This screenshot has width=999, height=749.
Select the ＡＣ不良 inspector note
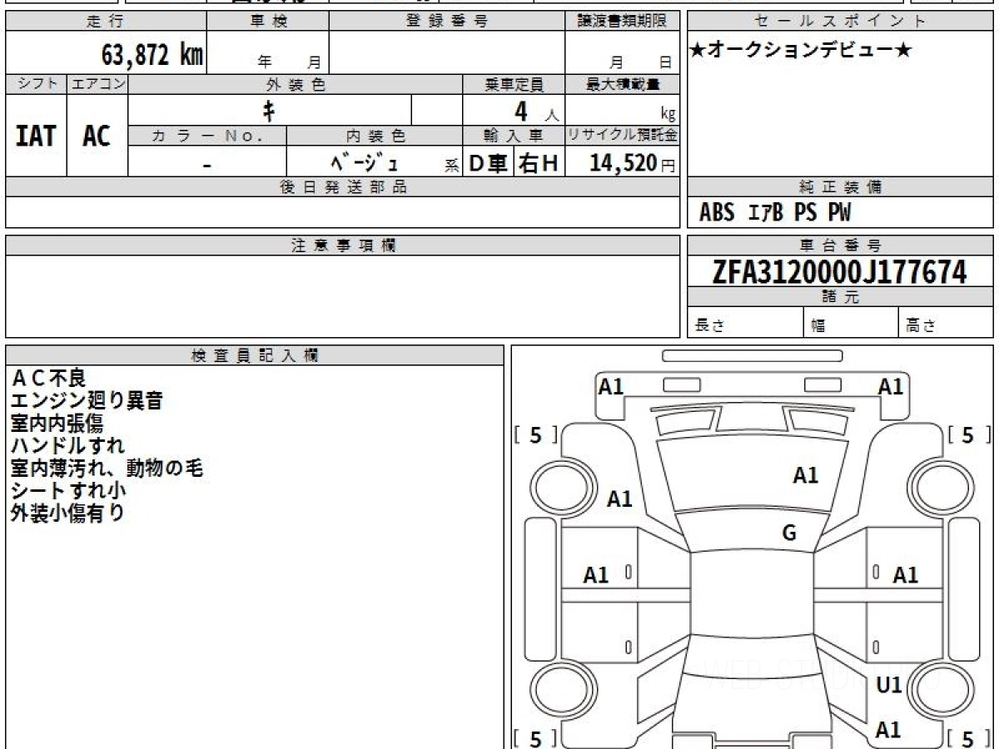(48, 379)
